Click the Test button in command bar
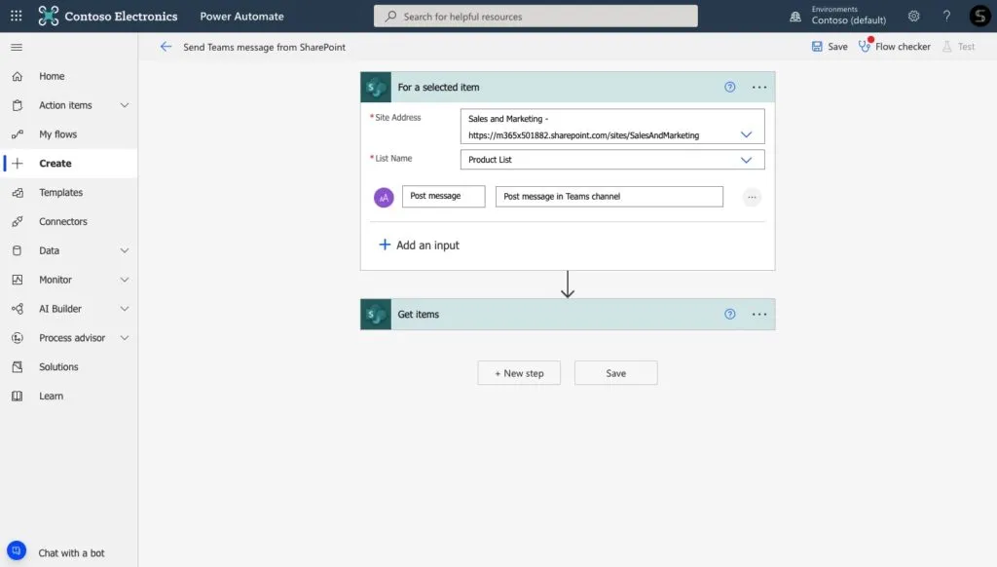997x567 pixels. pos(958,47)
